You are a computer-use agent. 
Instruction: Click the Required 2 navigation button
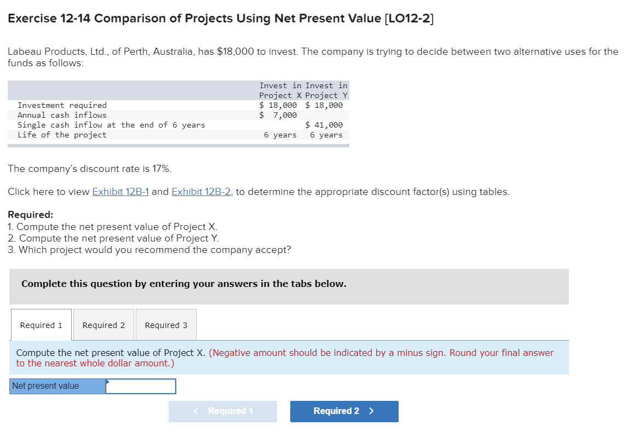(344, 411)
